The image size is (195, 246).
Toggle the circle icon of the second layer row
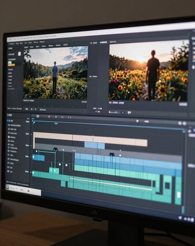[x=9, y=125]
